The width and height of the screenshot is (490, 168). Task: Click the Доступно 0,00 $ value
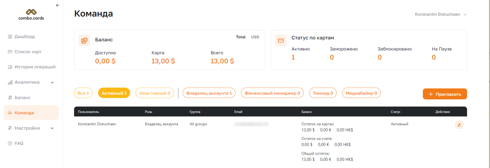[x=105, y=61]
